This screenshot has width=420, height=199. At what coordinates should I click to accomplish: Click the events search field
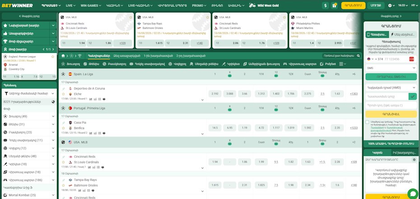click(340, 56)
